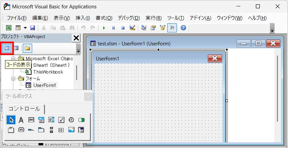Select UserForm1 in project tree
This screenshot has height=148, width=288.
45,85
